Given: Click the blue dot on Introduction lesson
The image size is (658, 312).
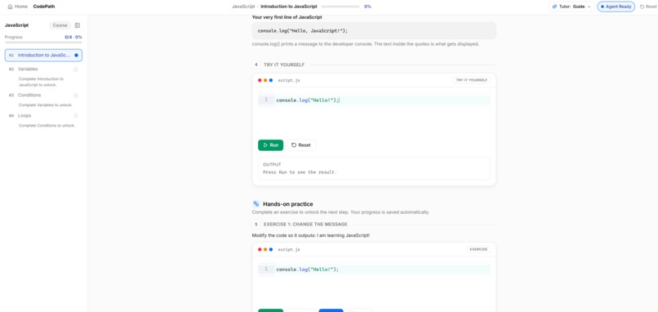Looking at the screenshot, I should click(x=76, y=55).
